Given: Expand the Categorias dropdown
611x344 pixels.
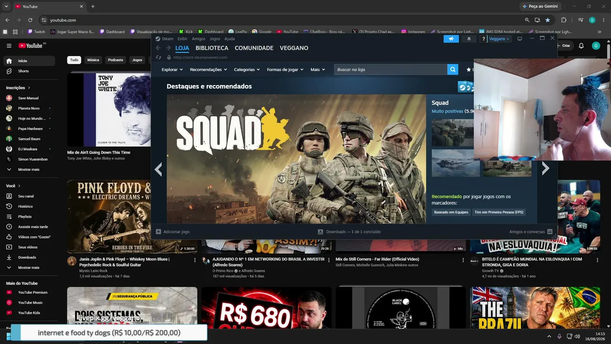Looking at the screenshot, I should coord(247,70).
